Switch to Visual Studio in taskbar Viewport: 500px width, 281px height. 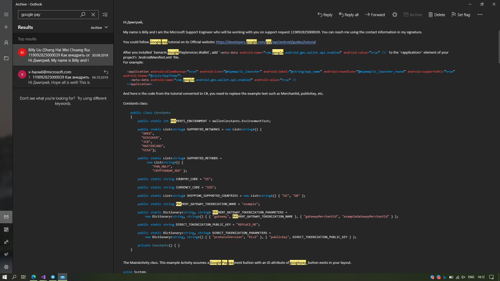point(43,277)
